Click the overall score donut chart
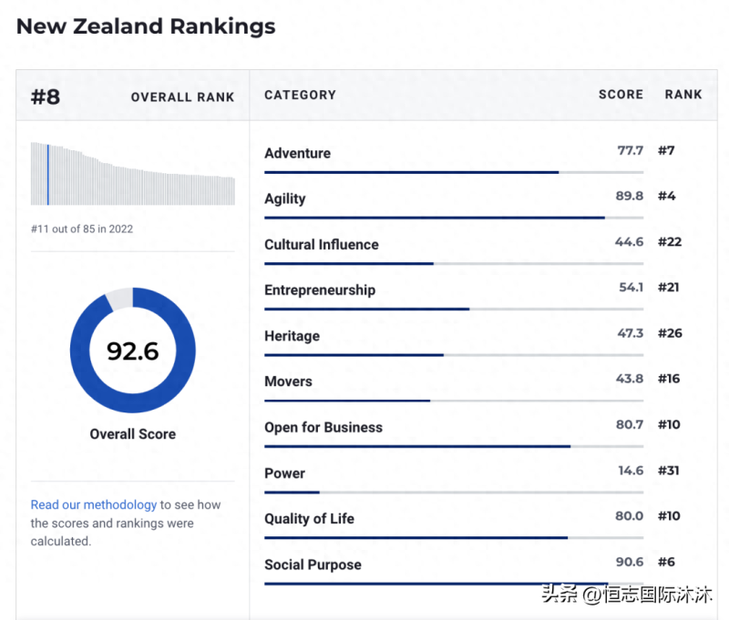The image size is (729, 620). pos(133,351)
